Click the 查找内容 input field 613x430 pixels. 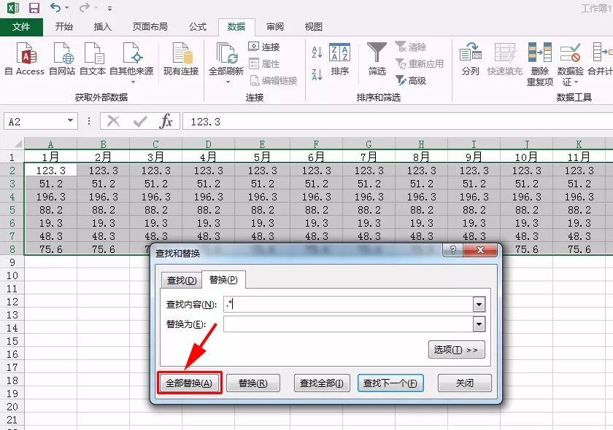point(348,304)
